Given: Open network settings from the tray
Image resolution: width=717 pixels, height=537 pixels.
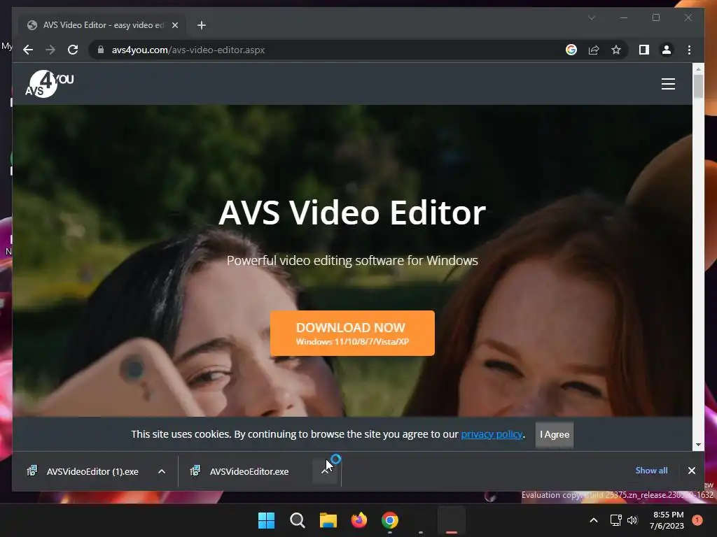Looking at the screenshot, I should (x=615, y=520).
